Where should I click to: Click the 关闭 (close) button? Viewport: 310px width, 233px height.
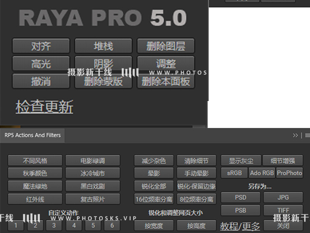point(283,225)
